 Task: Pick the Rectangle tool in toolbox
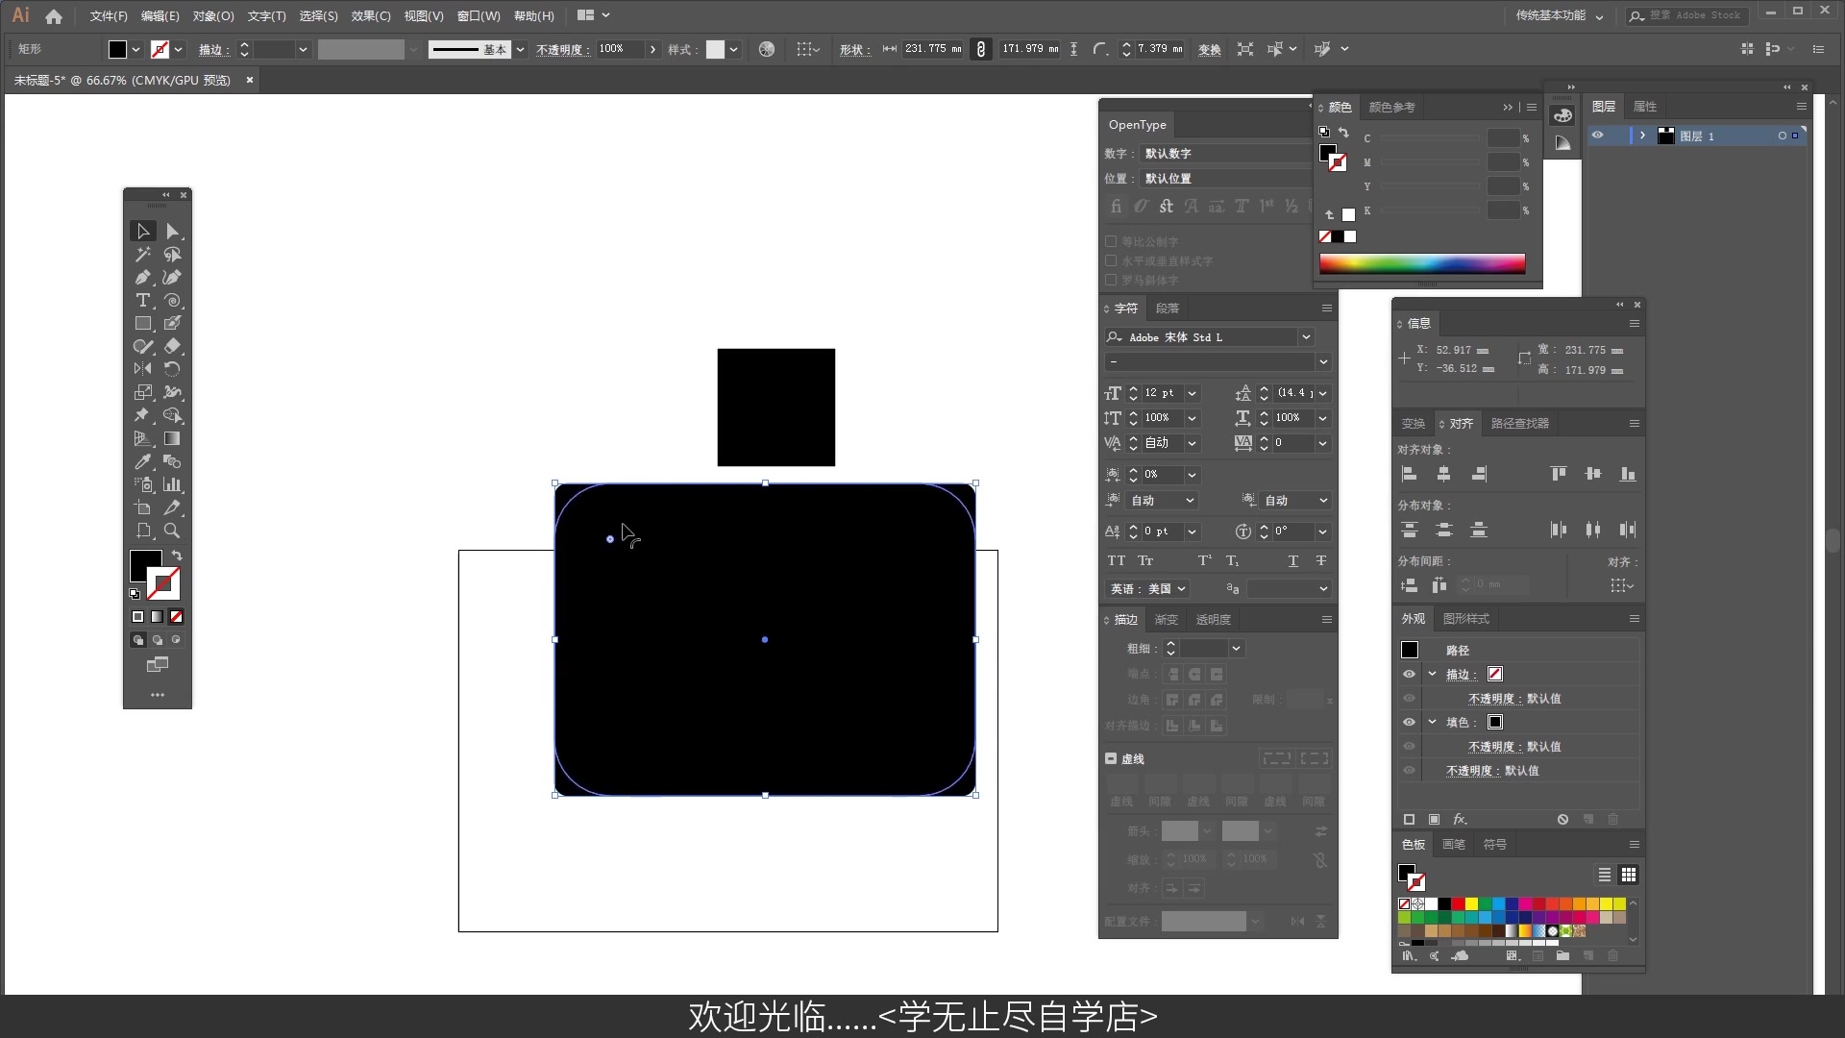[x=142, y=324]
